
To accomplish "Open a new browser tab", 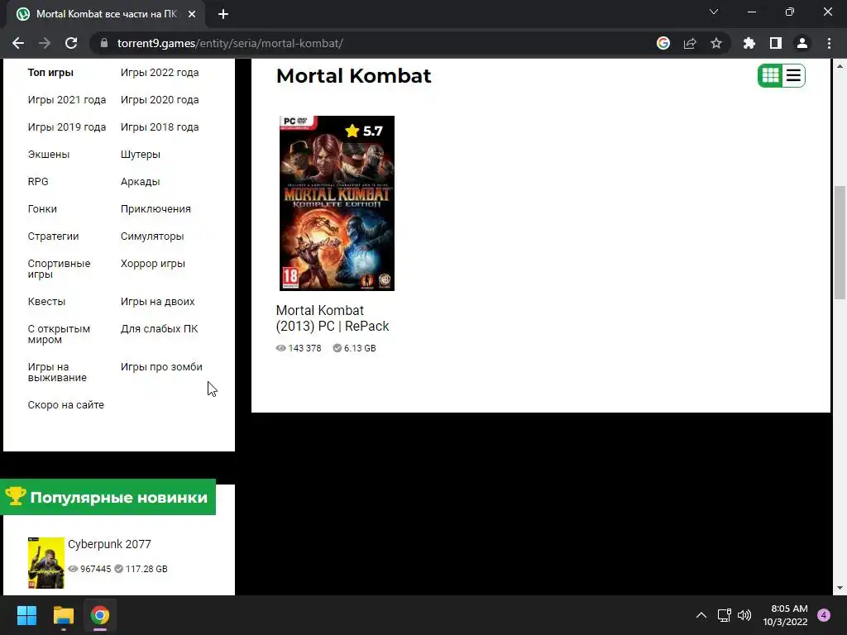I will [223, 14].
